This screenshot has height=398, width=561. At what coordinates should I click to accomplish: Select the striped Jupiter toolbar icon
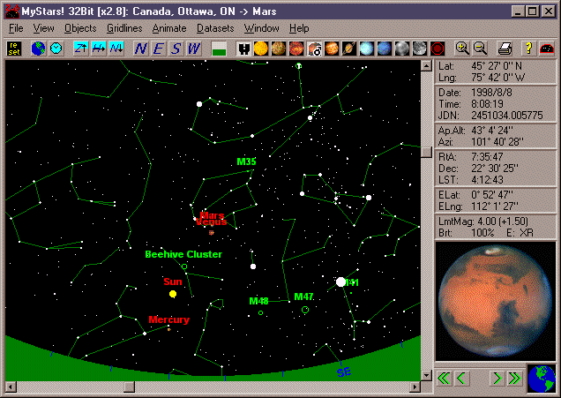[x=332, y=49]
